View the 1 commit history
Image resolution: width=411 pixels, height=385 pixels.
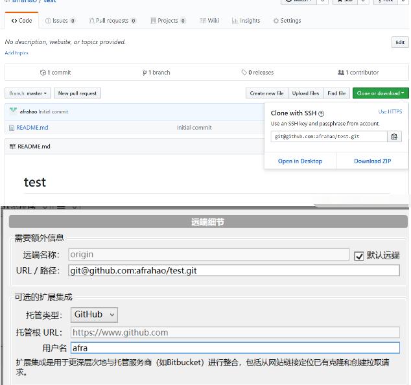tap(56, 73)
